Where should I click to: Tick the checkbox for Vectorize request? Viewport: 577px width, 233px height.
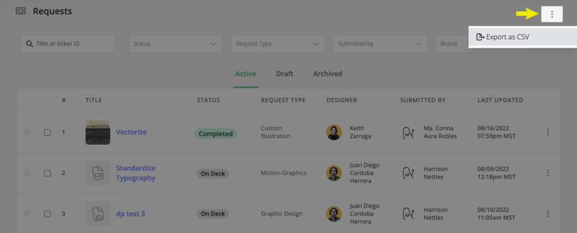tap(47, 132)
